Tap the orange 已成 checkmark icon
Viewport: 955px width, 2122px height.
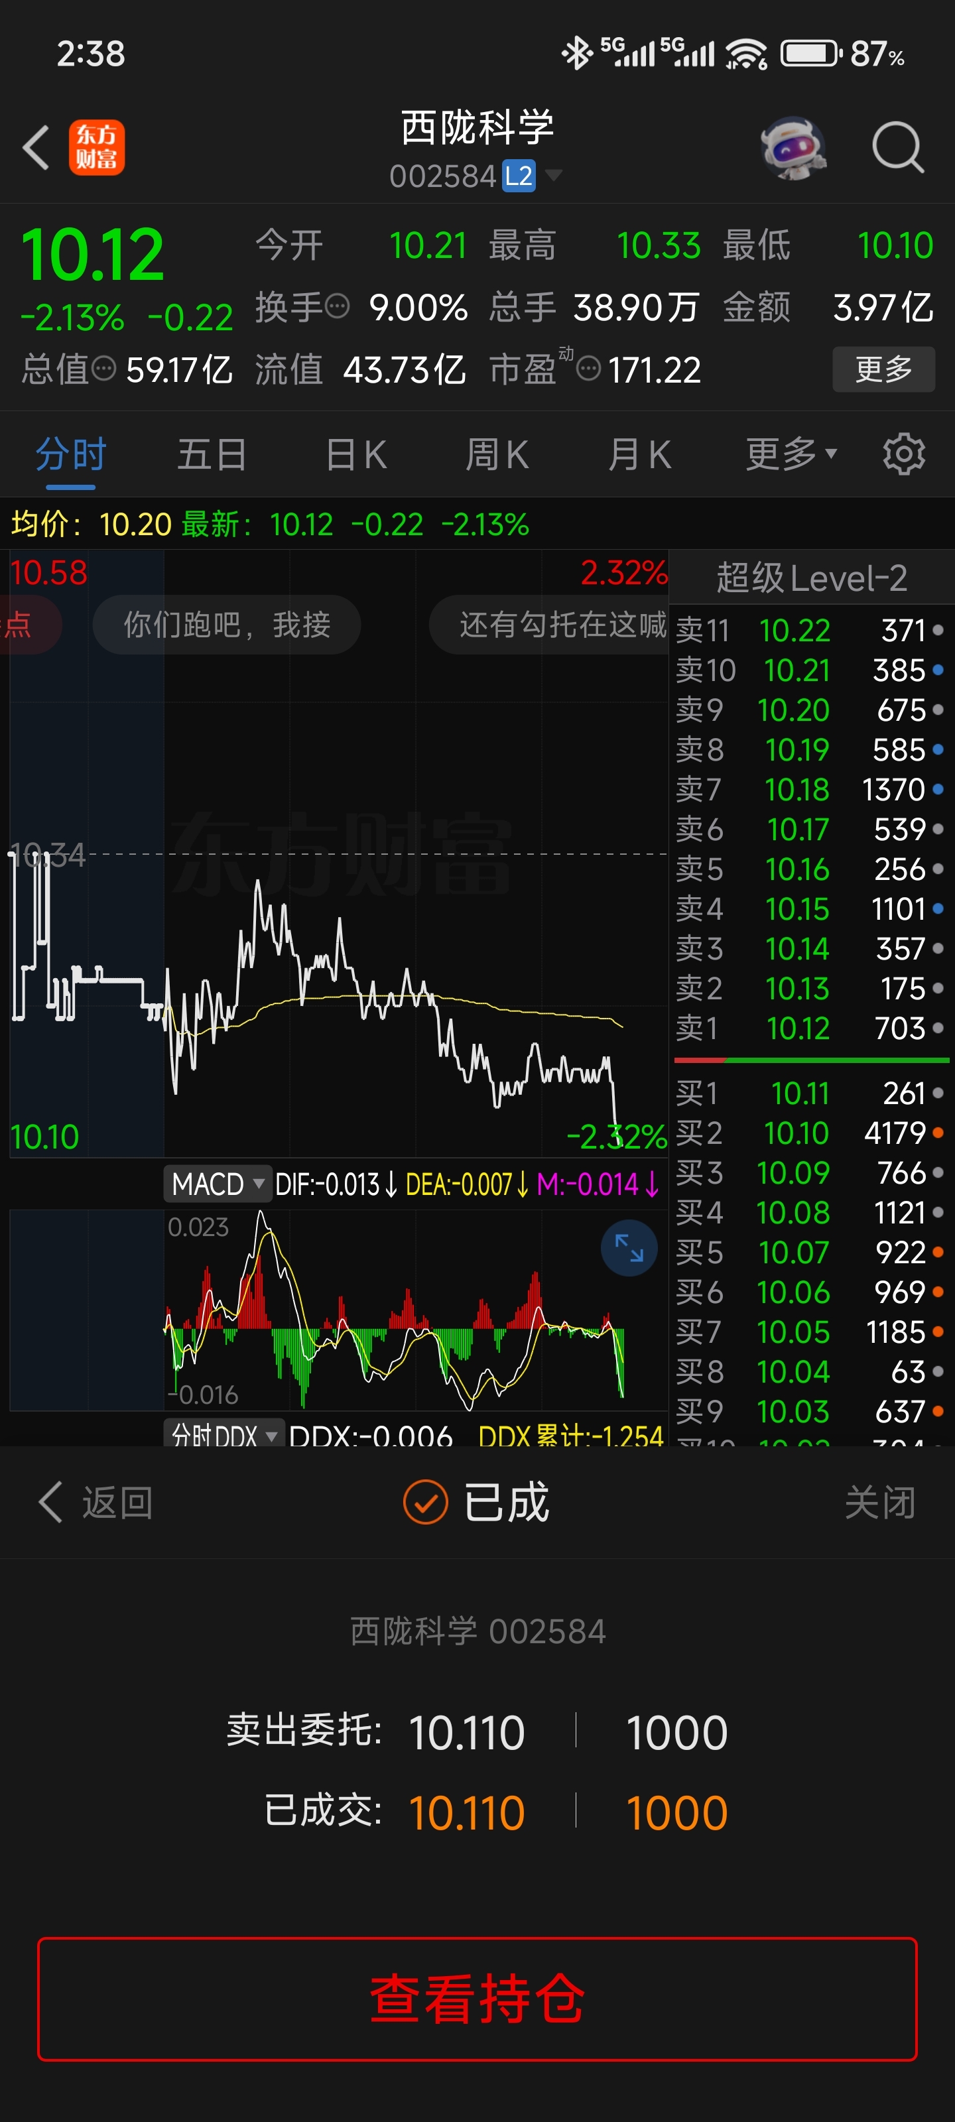tap(425, 1502)
